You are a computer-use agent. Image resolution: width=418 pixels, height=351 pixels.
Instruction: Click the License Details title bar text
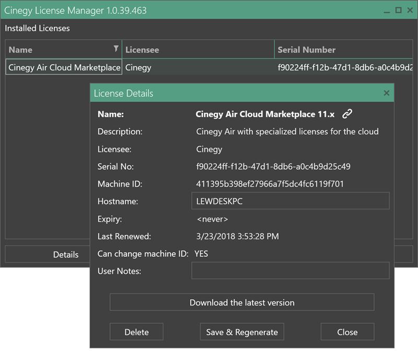pyautogui.click(x=123, y=93)
